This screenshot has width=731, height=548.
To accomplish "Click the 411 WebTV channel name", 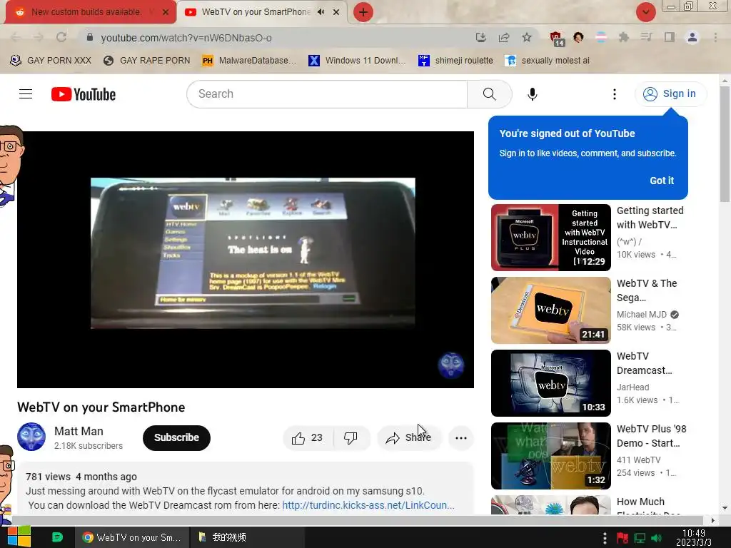I will [x=638, y=460].
